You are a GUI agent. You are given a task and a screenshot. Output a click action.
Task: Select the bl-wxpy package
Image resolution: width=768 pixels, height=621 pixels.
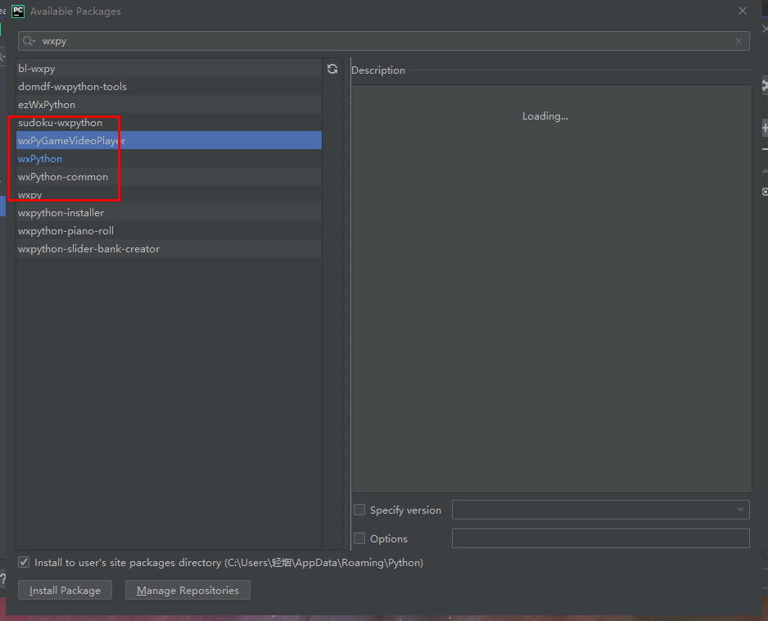coord(37,69)
